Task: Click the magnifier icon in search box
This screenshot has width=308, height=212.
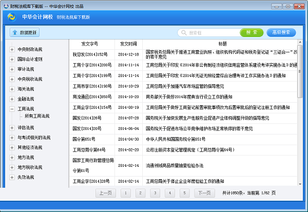Action: coord(184,33)
